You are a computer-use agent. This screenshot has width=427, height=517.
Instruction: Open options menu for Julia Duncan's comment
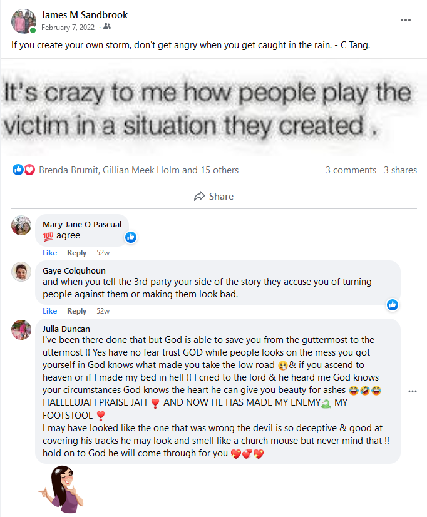pos(413,391)
